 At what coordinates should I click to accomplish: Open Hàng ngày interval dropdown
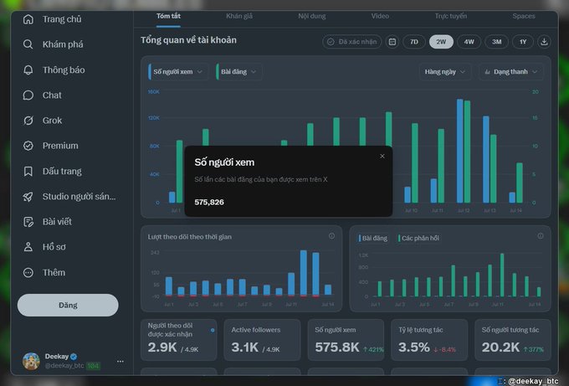coord(445,71)
